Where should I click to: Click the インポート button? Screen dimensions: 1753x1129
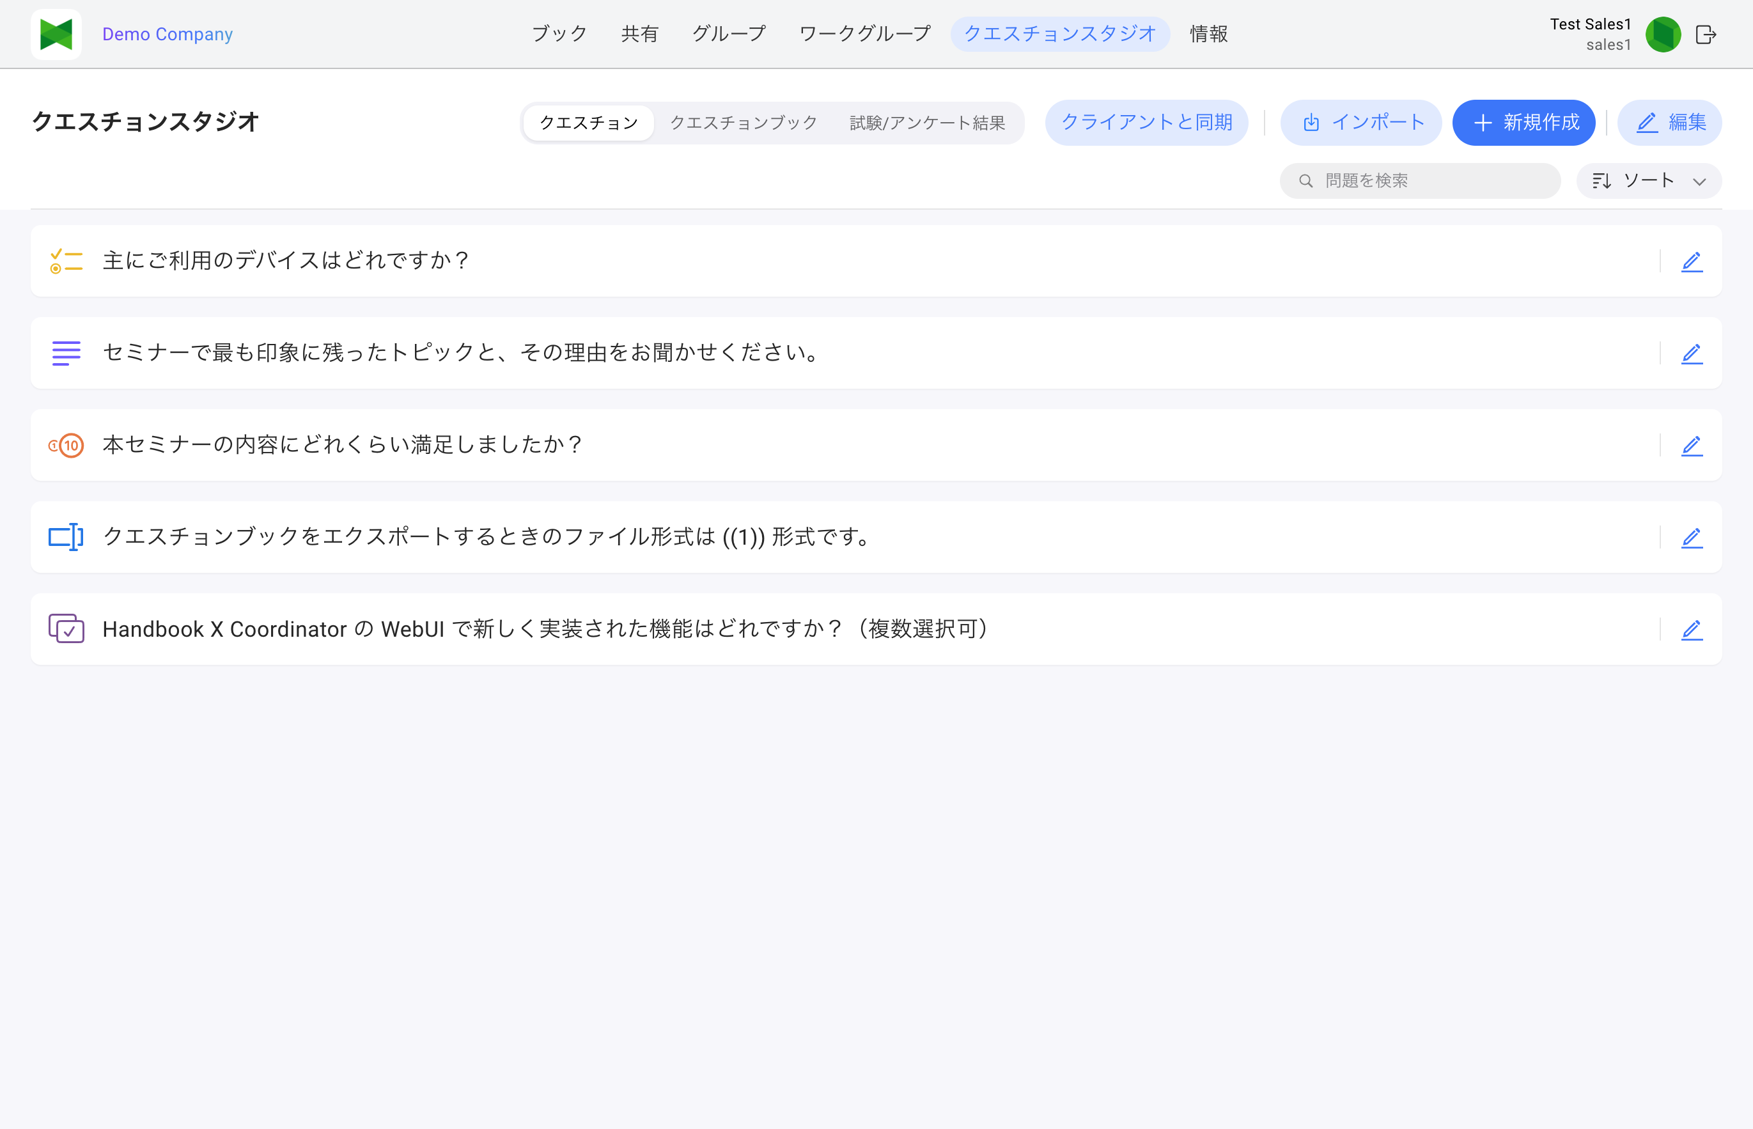pos(1360,123)
